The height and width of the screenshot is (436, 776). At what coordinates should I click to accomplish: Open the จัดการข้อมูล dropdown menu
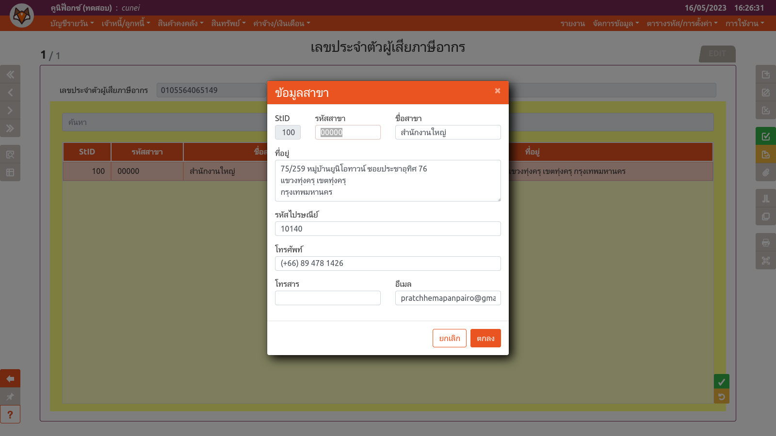coord(615,23)
